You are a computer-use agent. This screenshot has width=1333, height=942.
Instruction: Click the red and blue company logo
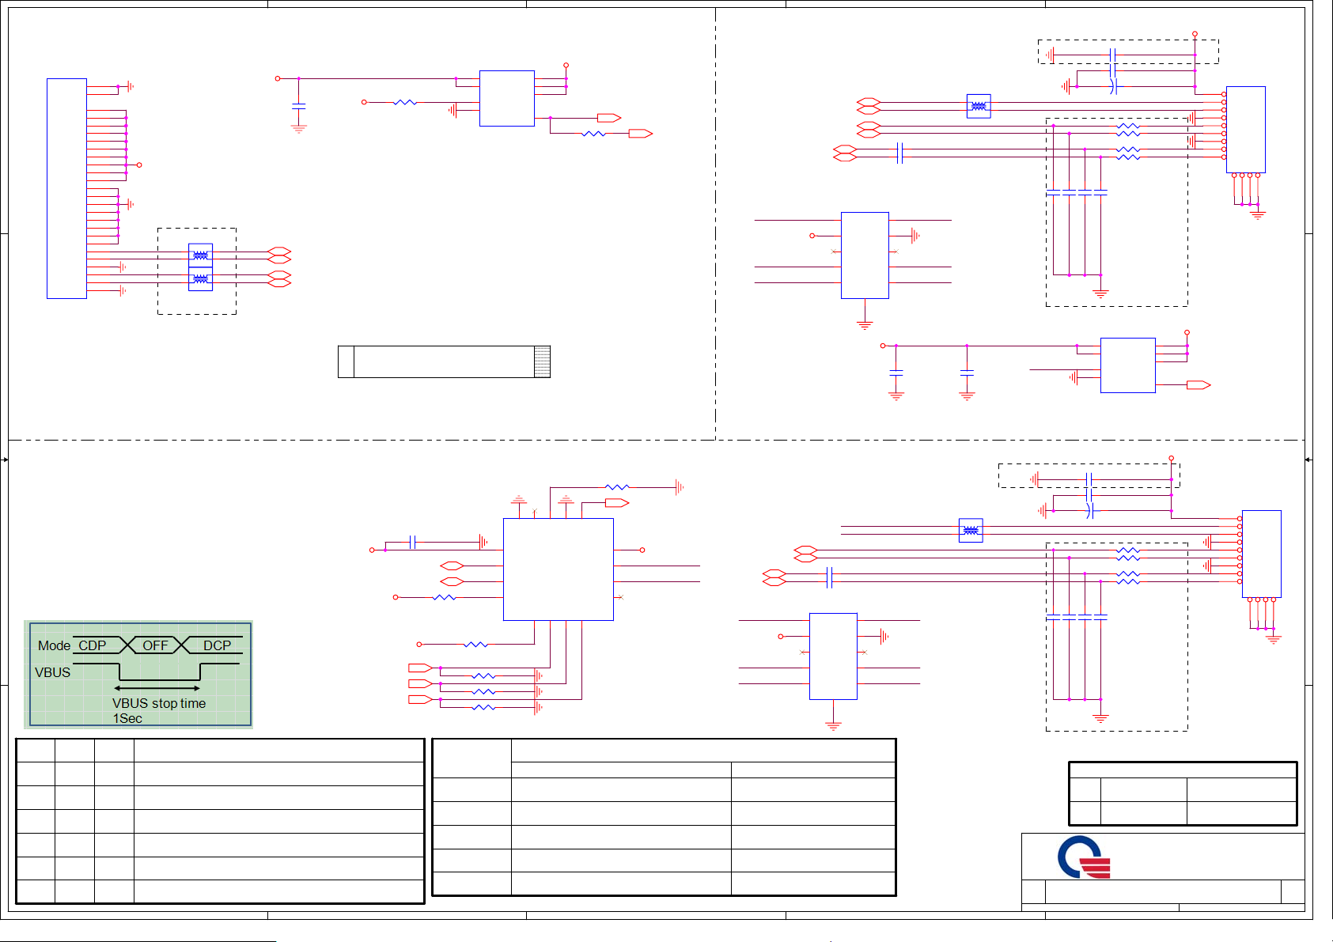[1084, 857]
